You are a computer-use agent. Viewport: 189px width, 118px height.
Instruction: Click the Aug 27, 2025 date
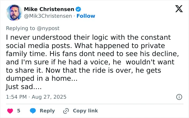tap(49, 97)
